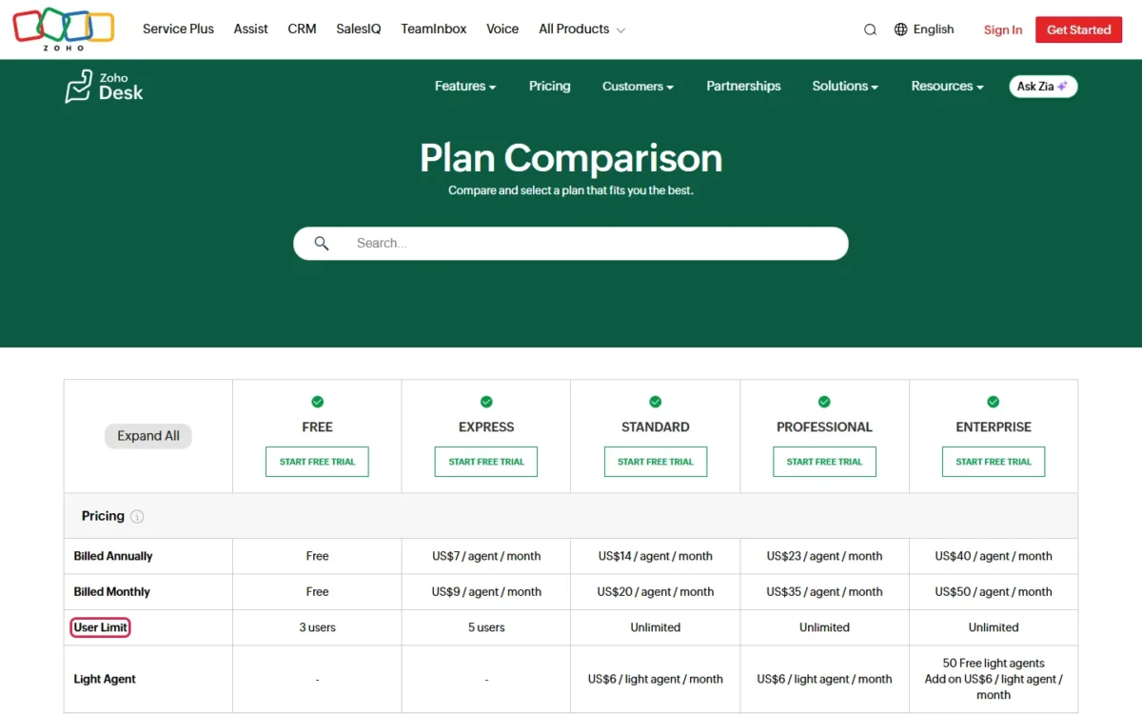Screen dimensions: 1142x714
Task: Open Voice product link
Action: tap(502, 30)
